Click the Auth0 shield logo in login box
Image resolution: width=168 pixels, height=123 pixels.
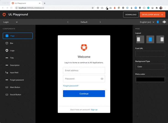84,48
